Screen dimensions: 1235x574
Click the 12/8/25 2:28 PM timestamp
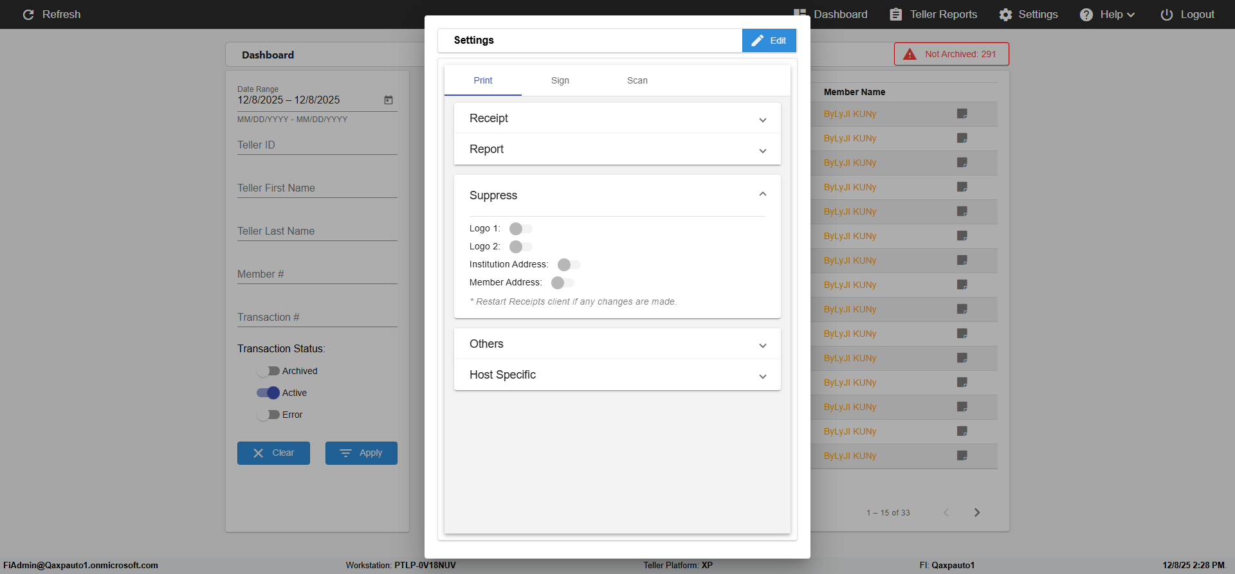tap(1194, 566)
